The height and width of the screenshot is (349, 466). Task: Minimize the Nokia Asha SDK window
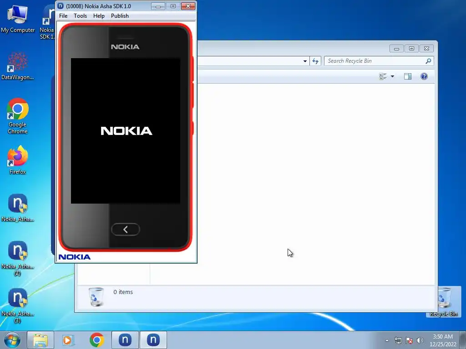pos(158,6)
